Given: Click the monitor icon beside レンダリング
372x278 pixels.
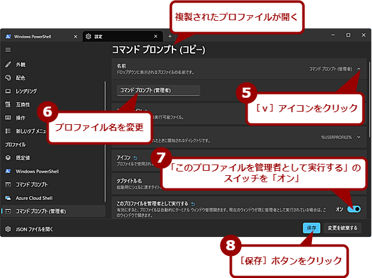Looking at the screenshot, I should coord(8,91).
